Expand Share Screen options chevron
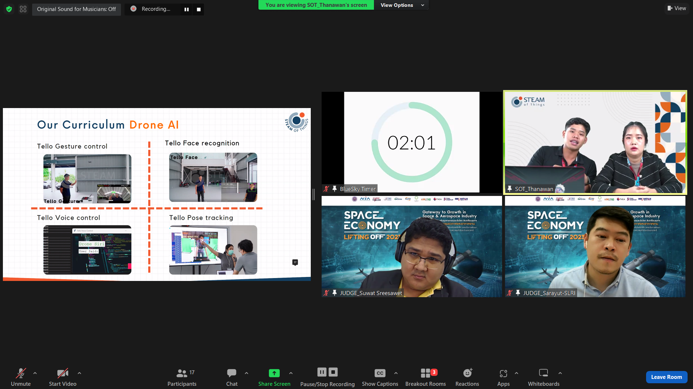This screenshot has width=693, height=389. click(x=291, y=373)
